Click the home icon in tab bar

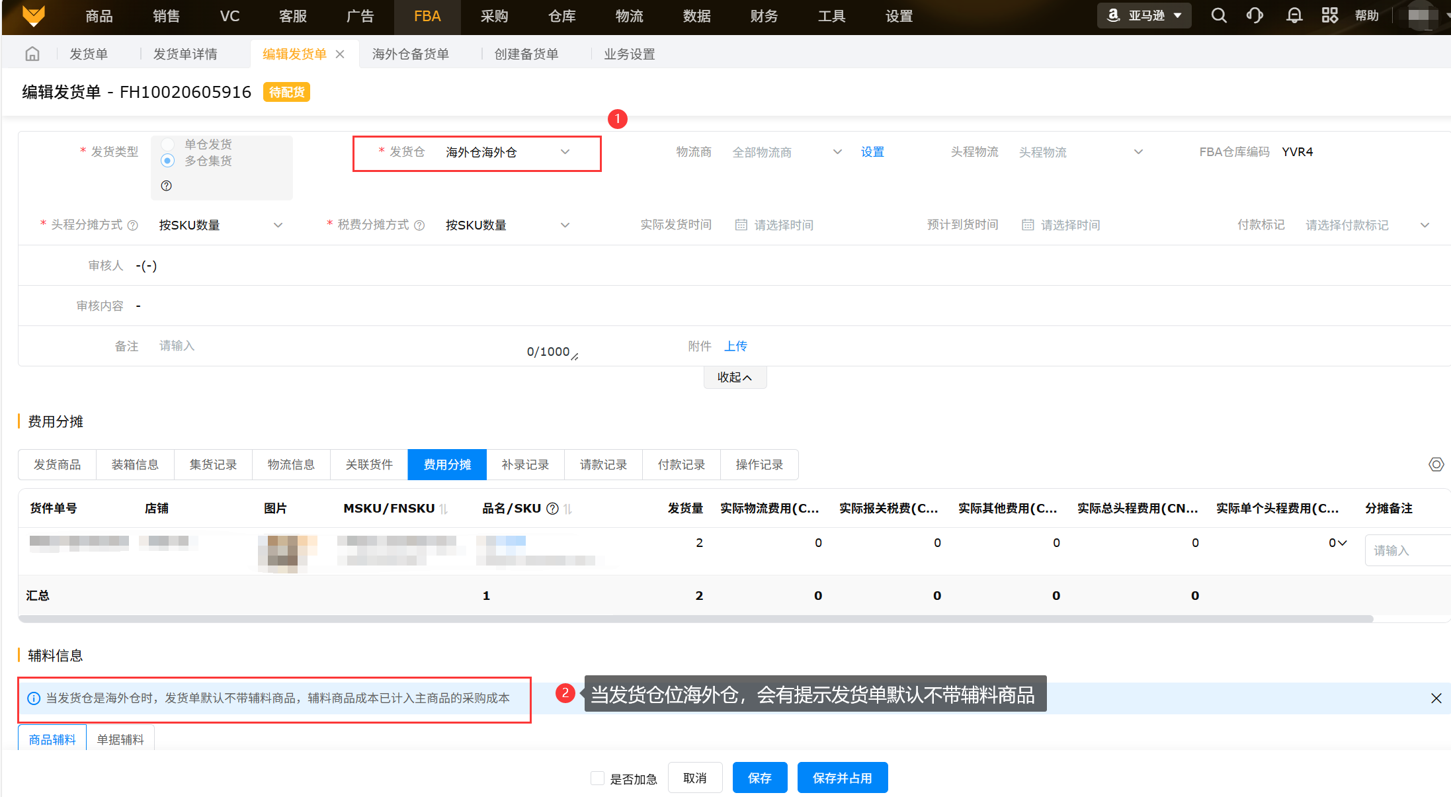(x=32, y=54)
